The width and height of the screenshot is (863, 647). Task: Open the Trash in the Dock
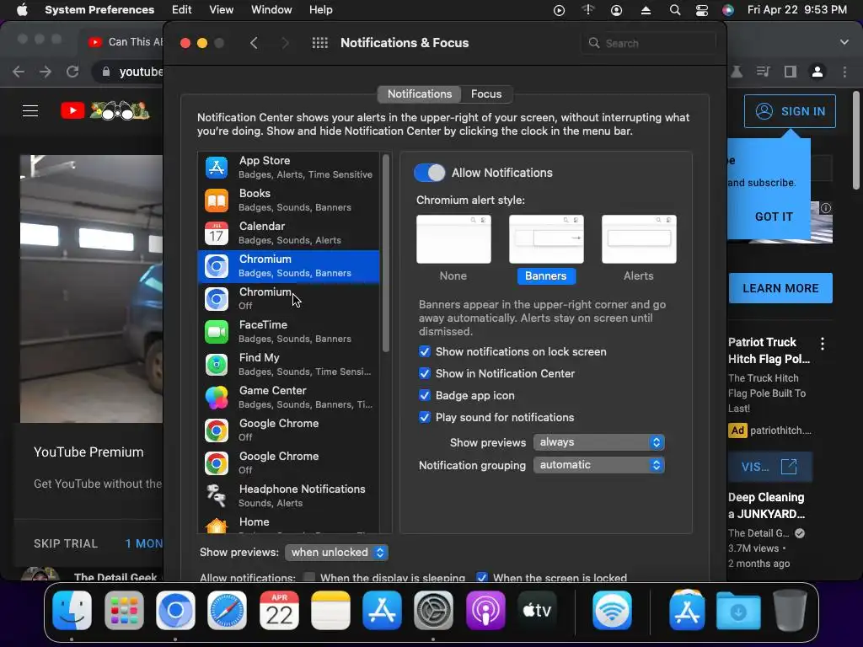790,610
